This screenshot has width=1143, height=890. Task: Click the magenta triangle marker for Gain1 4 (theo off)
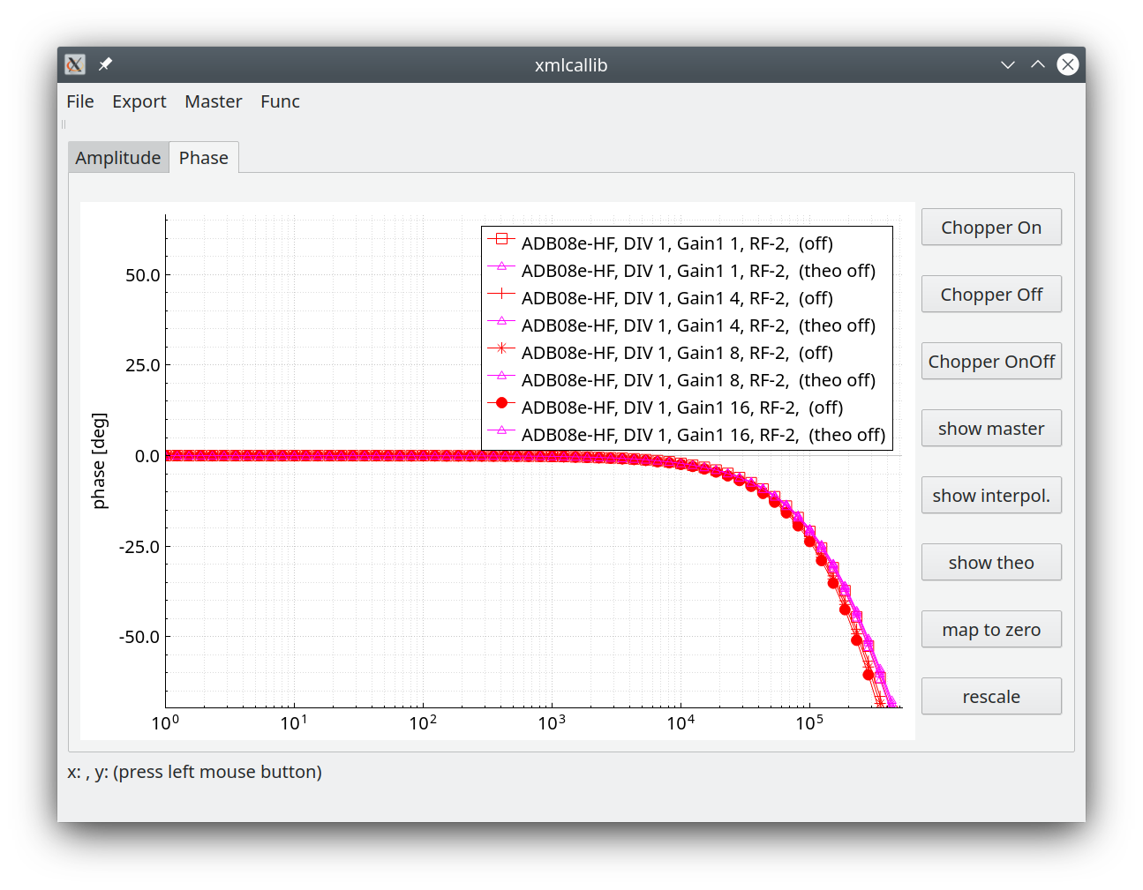501,320
